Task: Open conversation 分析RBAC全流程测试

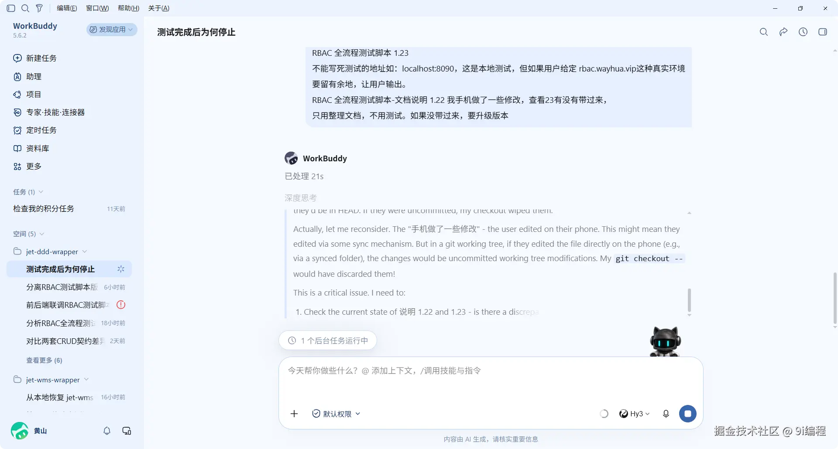Action: coord(69,323)
